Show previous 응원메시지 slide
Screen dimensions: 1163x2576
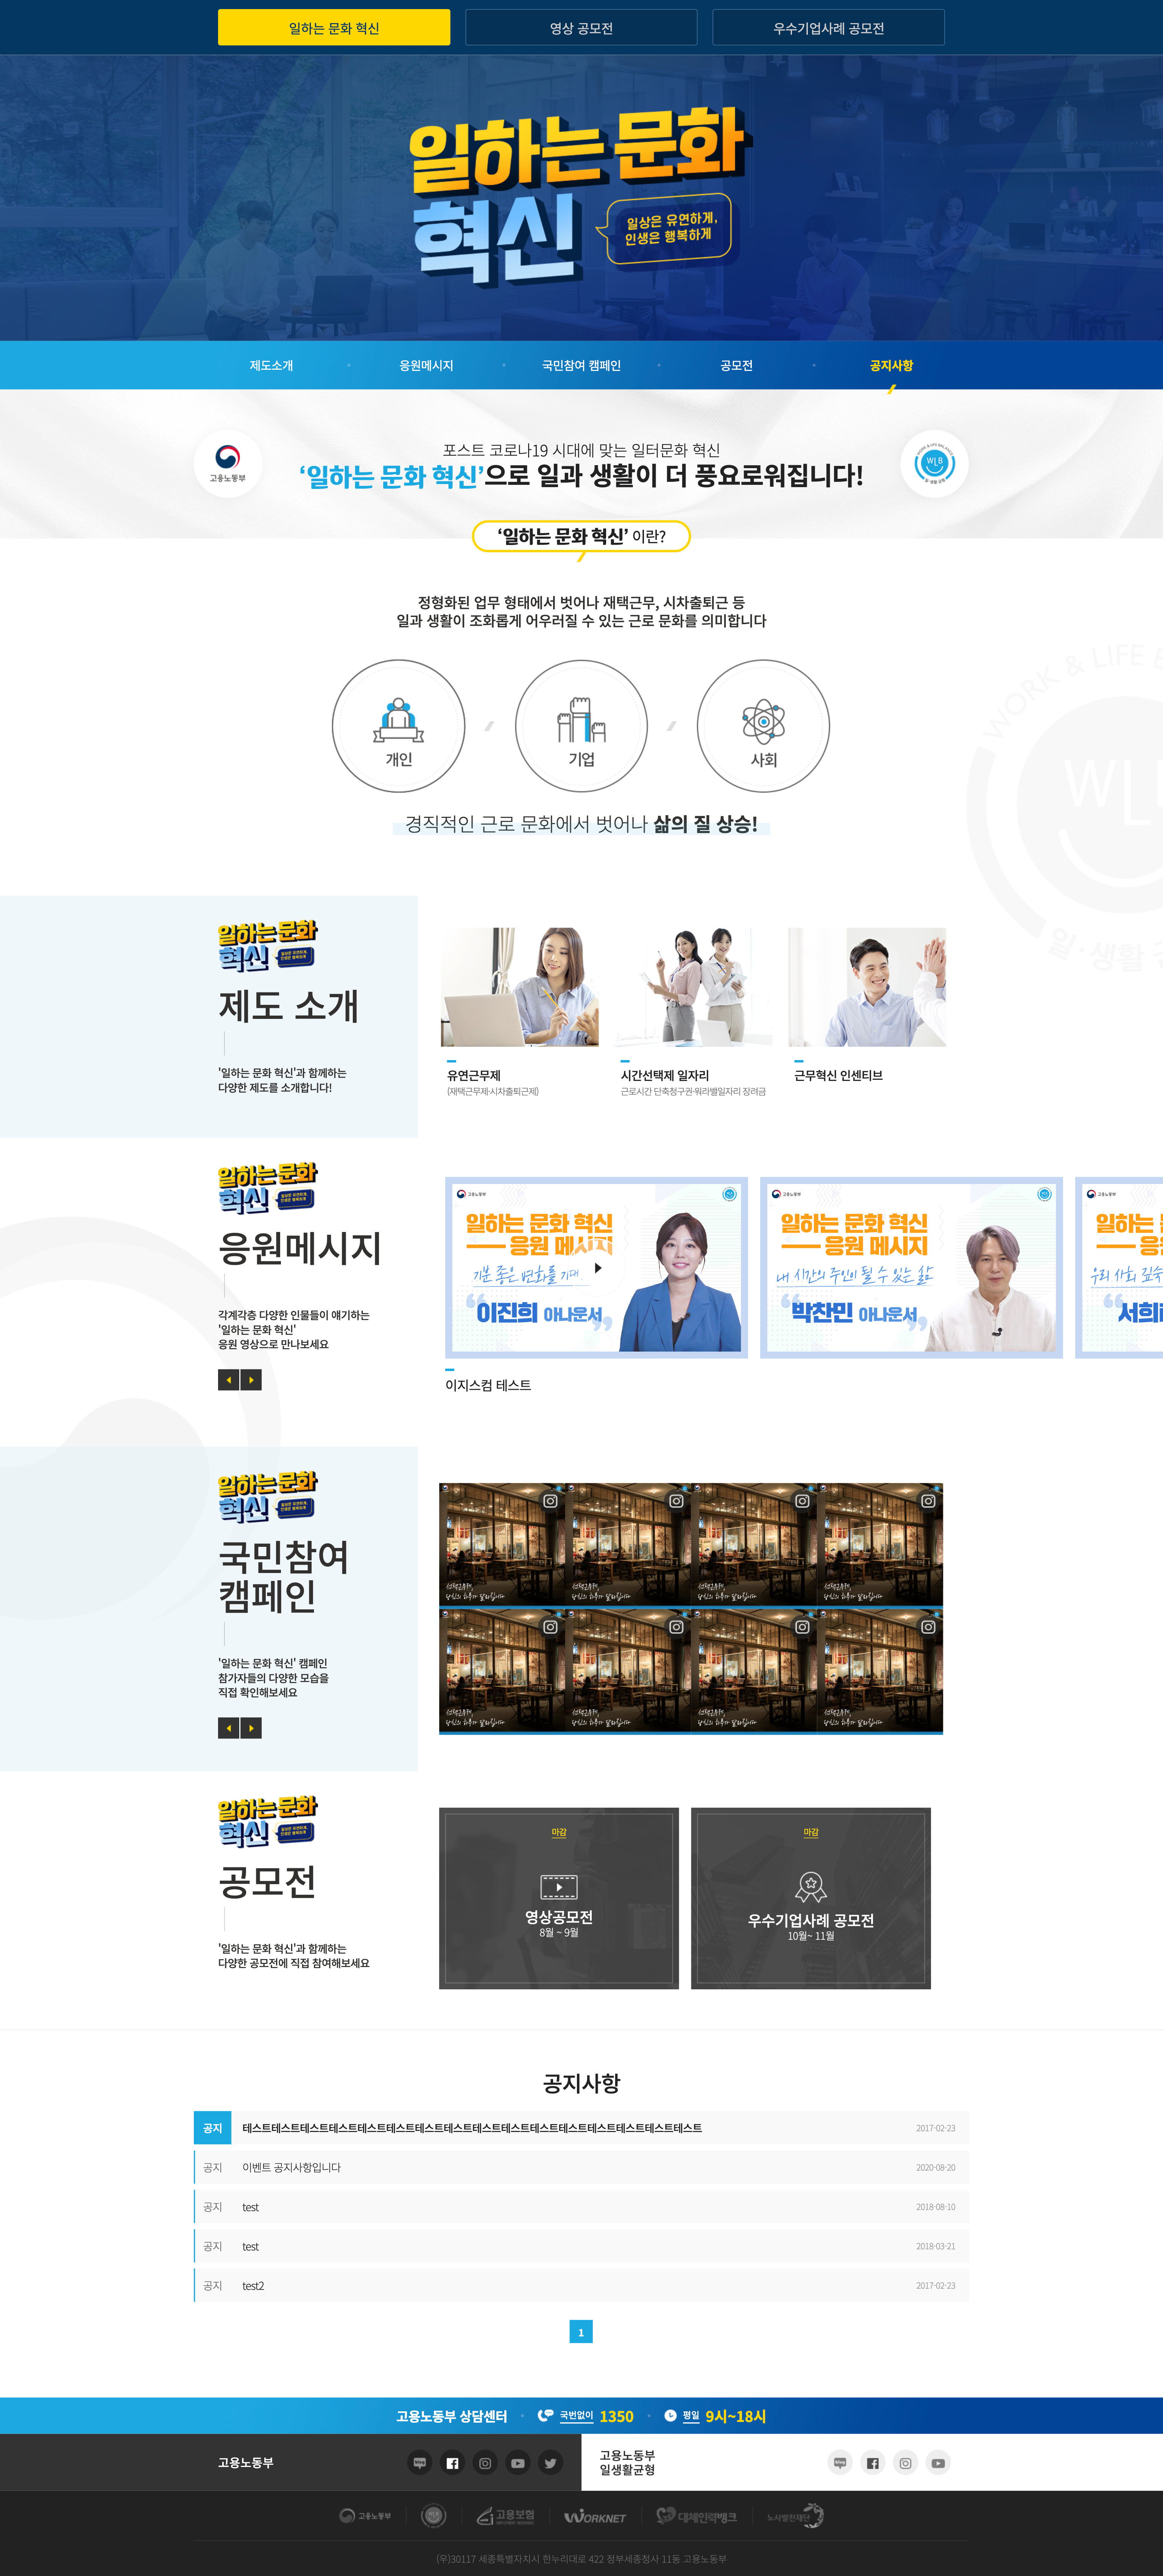tap(228, 1380)
